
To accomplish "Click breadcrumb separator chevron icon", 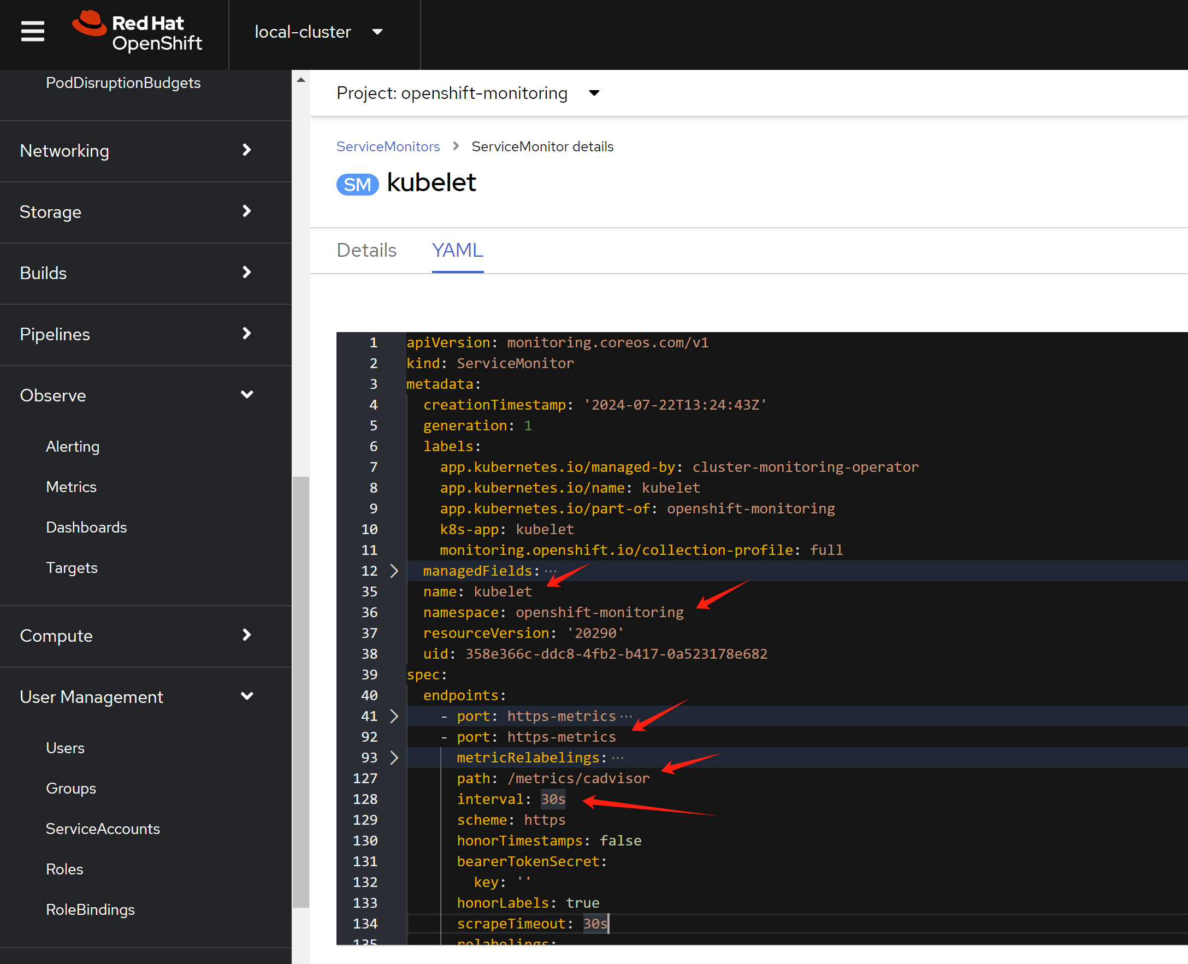I will click(456, 146).
